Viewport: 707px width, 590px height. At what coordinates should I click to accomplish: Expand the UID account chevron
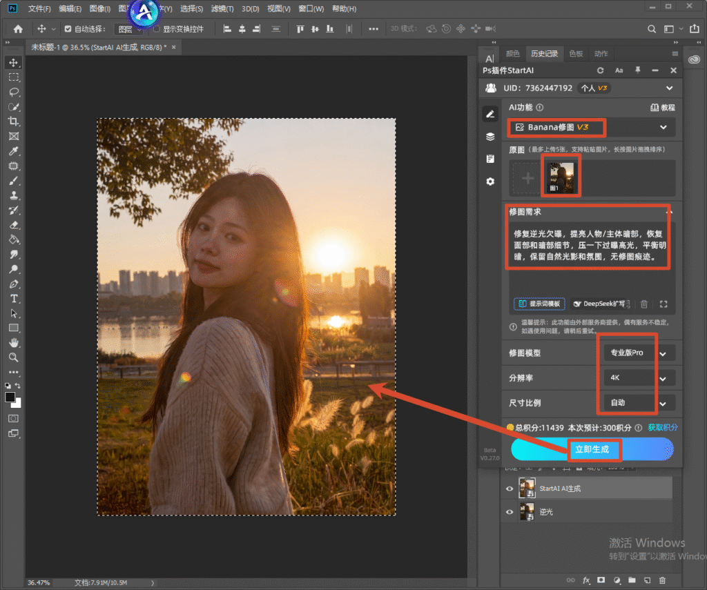tap(670, 88)
